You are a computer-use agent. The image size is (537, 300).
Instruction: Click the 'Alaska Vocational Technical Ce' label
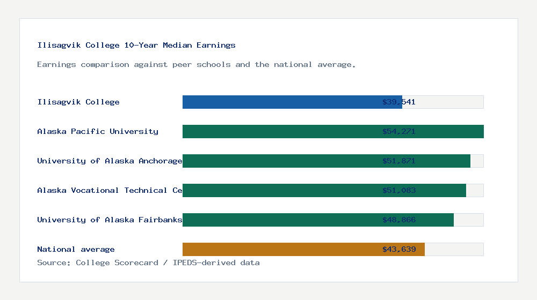pos(110,190)
